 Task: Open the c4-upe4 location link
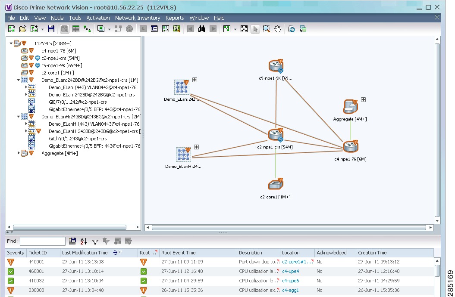tap(291, 271)
